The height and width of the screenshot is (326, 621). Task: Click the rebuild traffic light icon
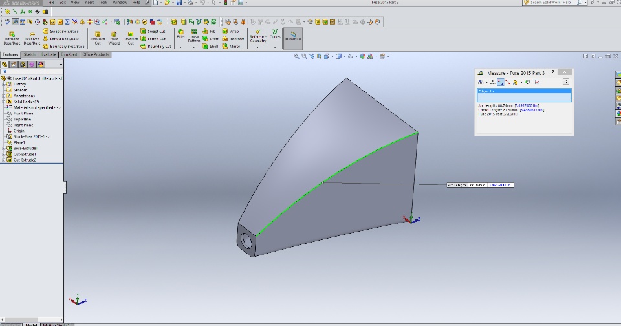click(x=225, y=3)
